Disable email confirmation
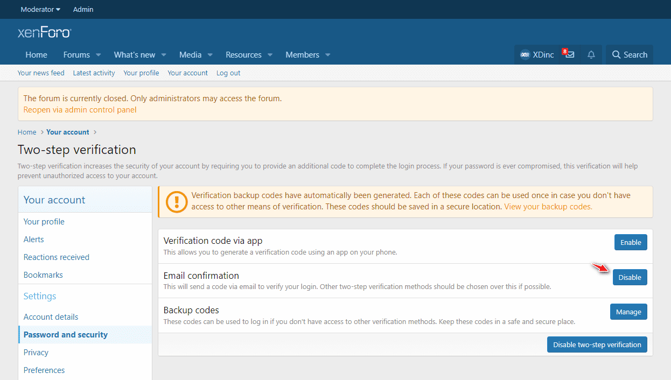The width and height of the screenshot is (671, 380). tap(630, 277)
